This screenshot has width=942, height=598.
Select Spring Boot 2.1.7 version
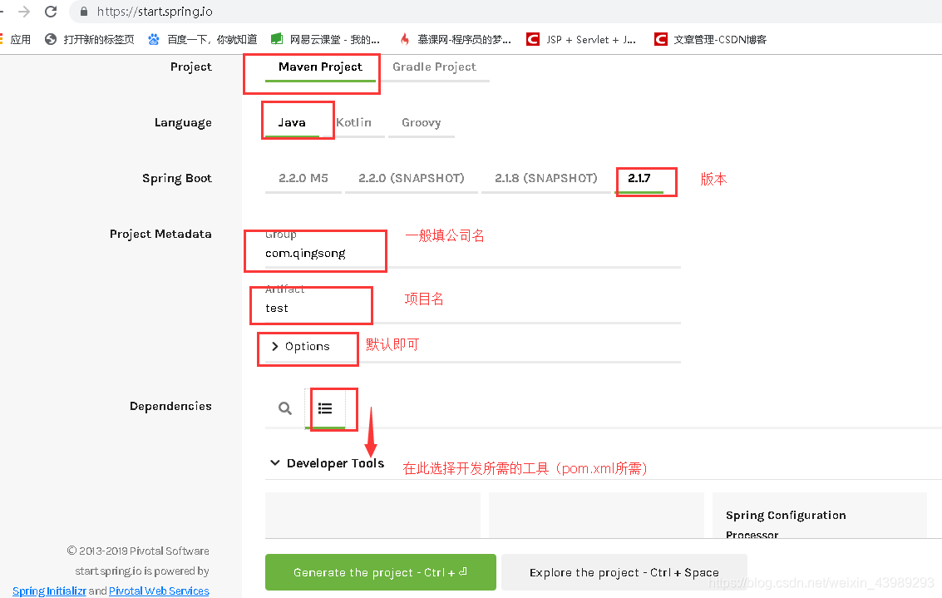[639, 179]
